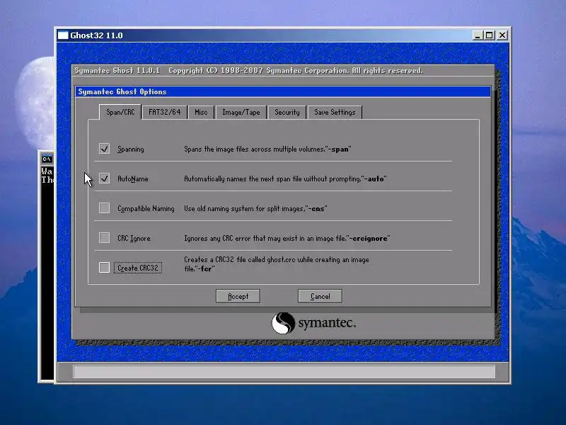Open the Security tab

[287, 112]
